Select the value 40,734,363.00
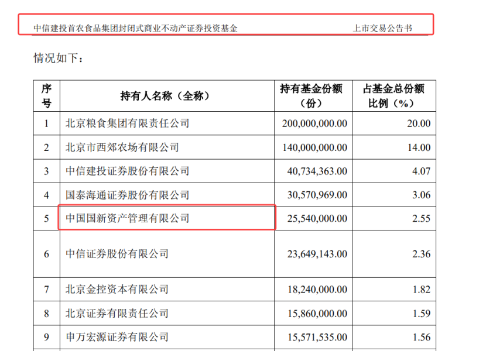This screenshot has width=486, height=351. coord(317,171)
